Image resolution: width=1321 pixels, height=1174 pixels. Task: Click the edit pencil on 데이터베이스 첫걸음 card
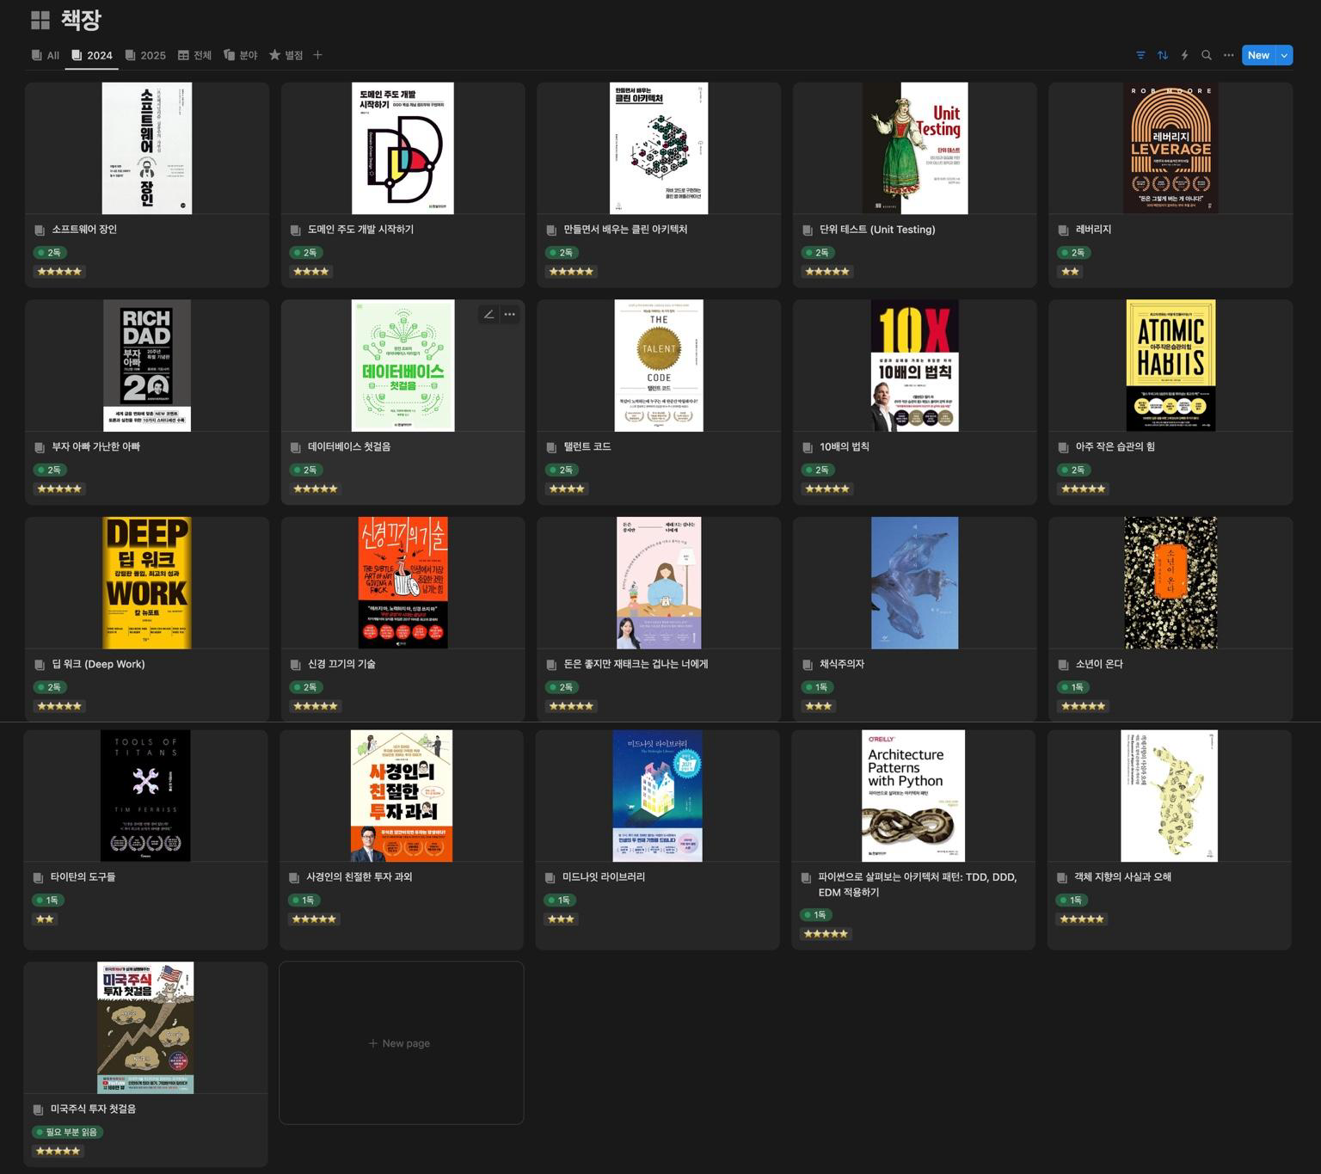488,315
